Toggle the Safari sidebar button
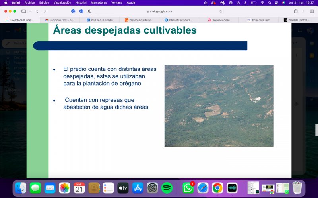This screenshot has height=198, width=318. click(24, 11)
